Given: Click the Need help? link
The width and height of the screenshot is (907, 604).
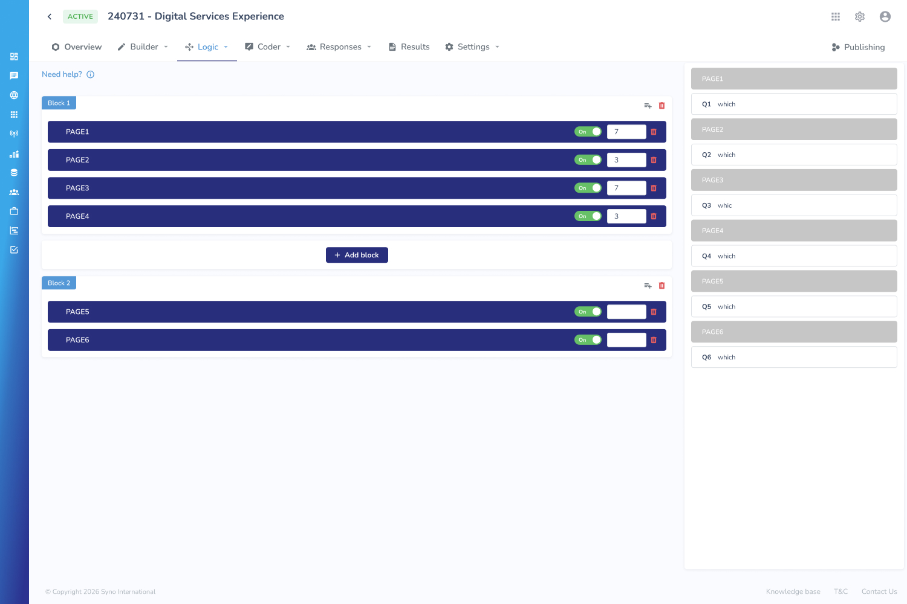Looking at the screenshot, I should point(62,75).
